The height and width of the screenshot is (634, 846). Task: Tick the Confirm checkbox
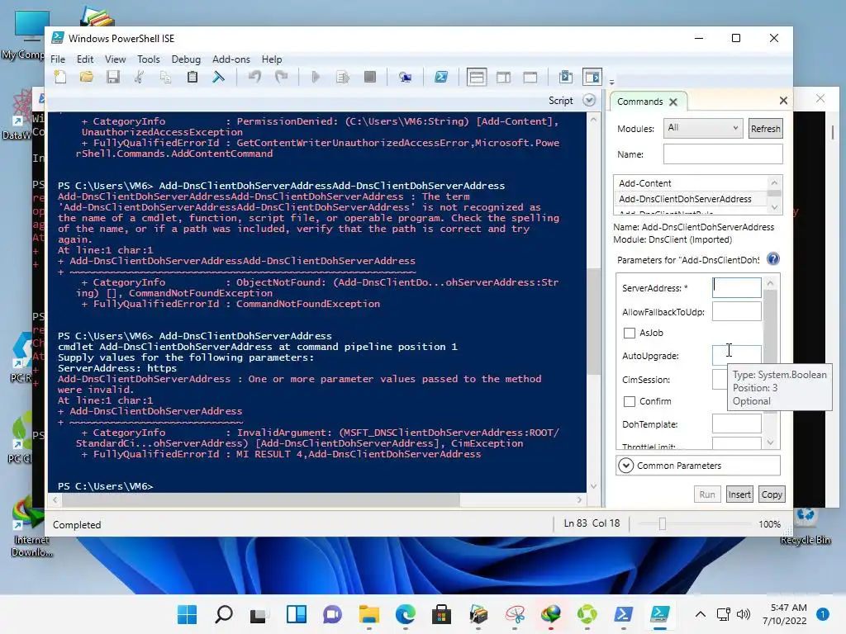point(629,402)
